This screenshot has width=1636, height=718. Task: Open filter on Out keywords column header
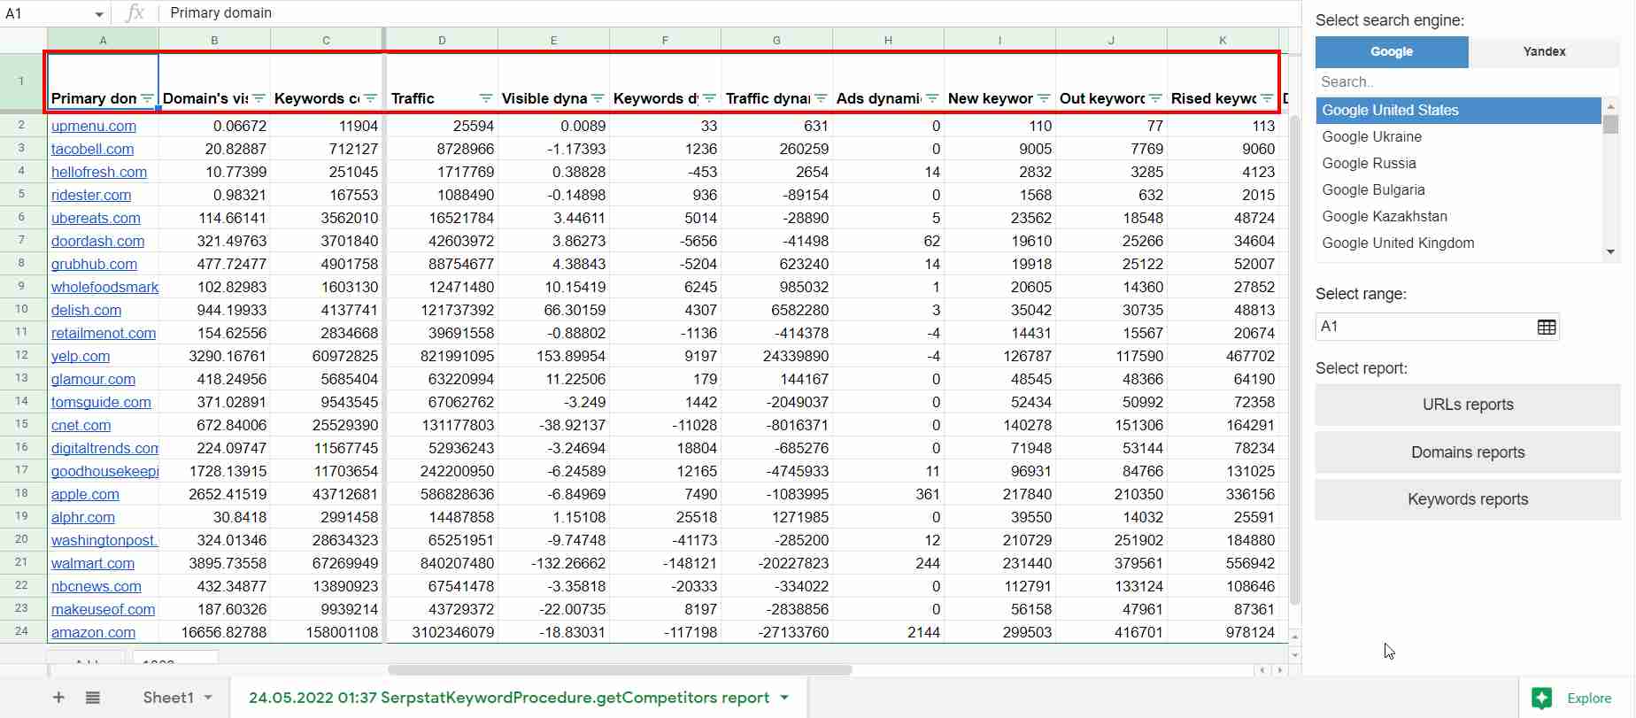1155,98
